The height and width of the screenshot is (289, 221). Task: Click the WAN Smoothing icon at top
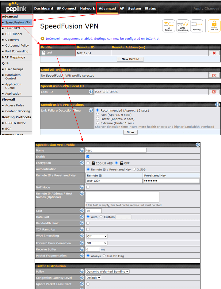(x=183, y=26)
